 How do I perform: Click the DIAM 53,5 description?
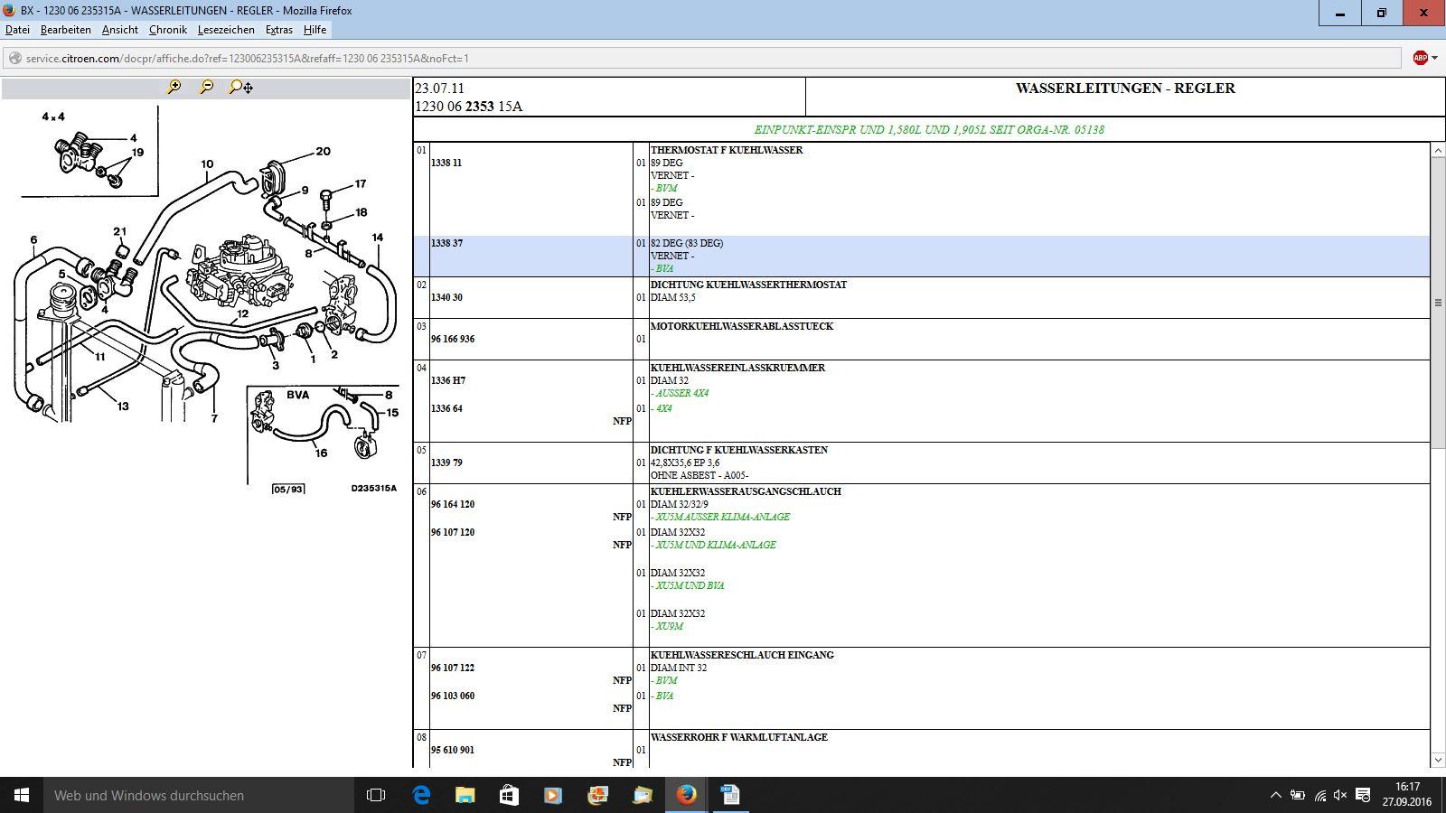click(x=673, y=297)
